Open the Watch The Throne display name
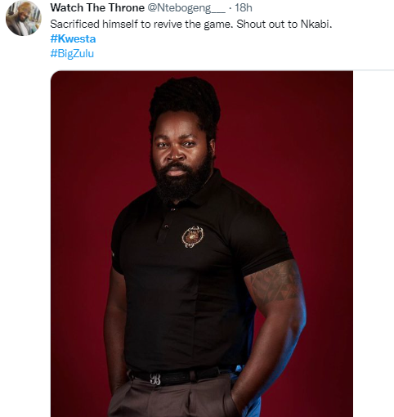 click(97, 8)
